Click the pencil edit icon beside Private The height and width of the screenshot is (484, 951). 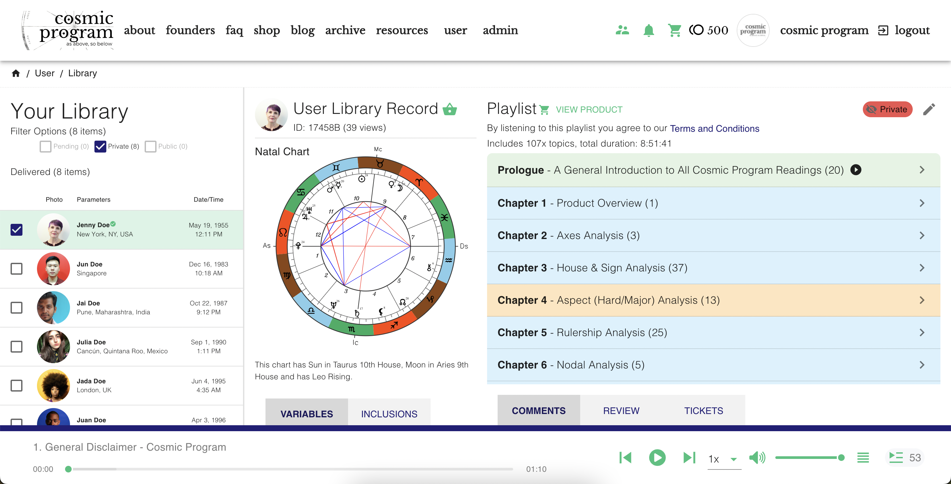[929, 109]
